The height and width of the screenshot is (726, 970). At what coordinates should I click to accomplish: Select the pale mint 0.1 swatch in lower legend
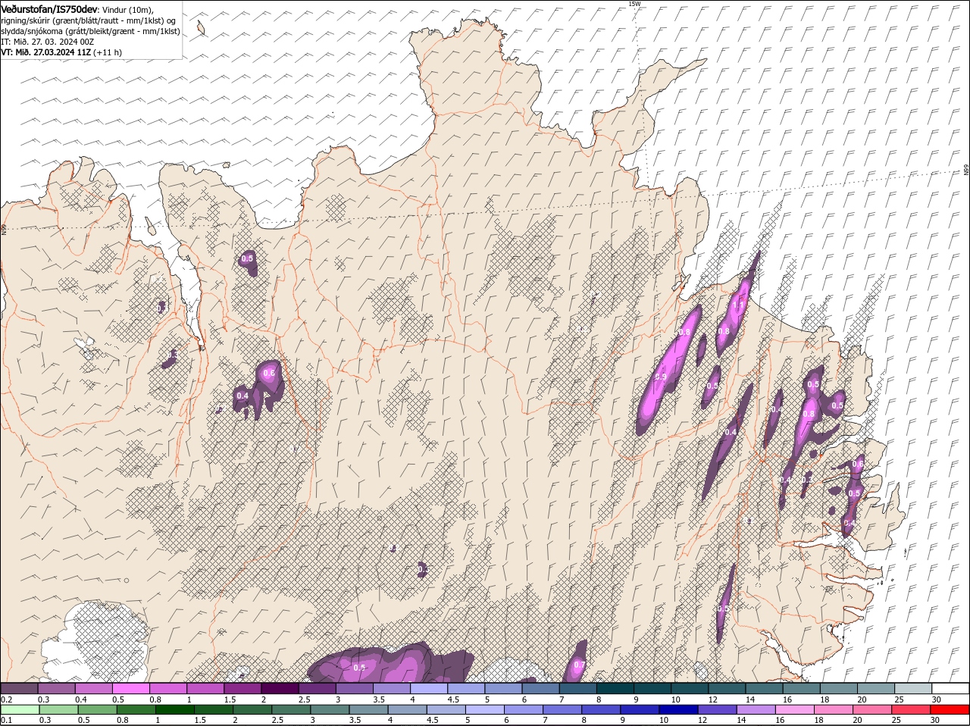point(19,709)
